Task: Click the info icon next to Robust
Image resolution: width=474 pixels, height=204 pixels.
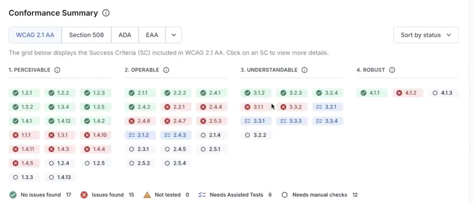Action: pyautogui.click(x=392, y=70)
